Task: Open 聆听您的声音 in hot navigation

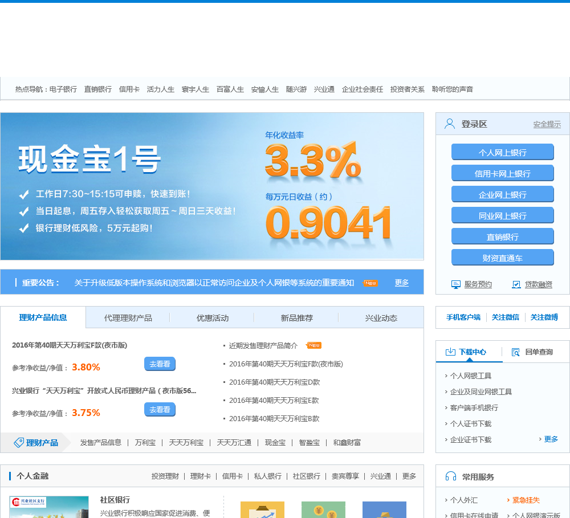Action: tap(452, 89)
